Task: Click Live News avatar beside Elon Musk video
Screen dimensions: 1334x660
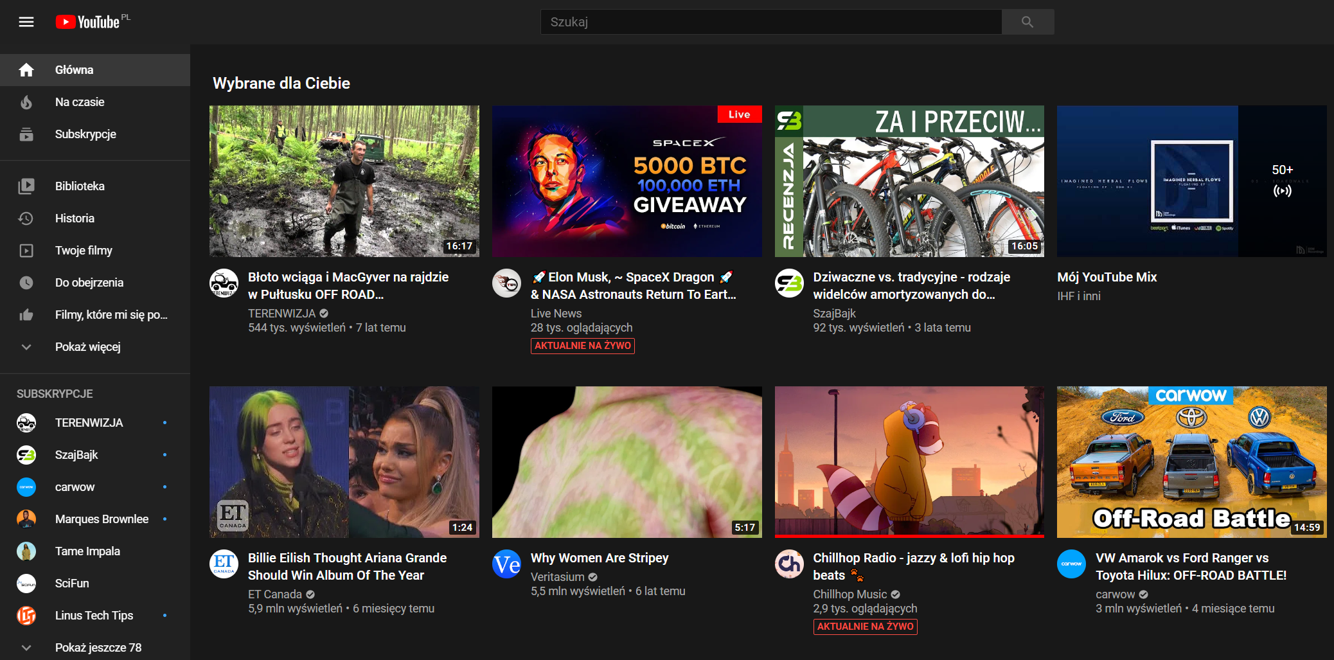Action: (x=506, y=283)
